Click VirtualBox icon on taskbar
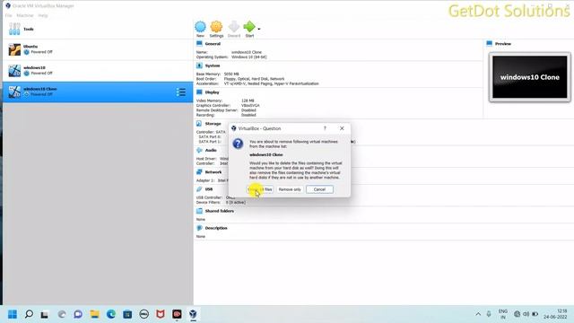 [194, 314]
